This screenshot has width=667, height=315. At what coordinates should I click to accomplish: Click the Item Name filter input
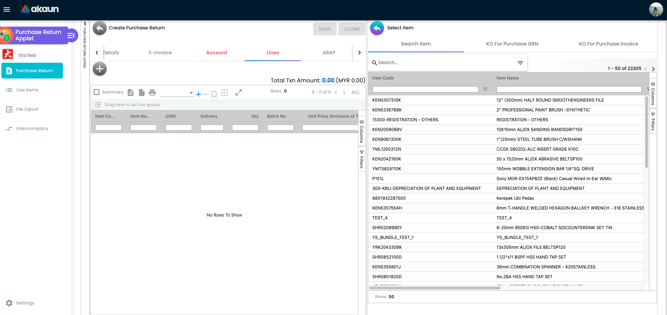569,89
